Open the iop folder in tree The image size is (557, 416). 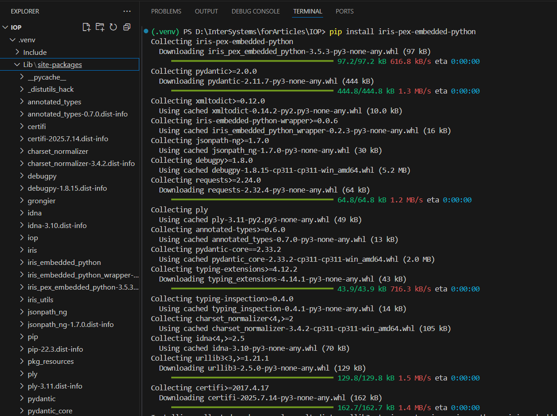32,238
